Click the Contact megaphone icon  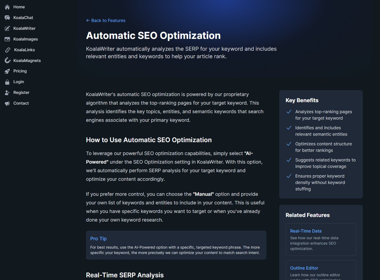click(x=7, y=103)
